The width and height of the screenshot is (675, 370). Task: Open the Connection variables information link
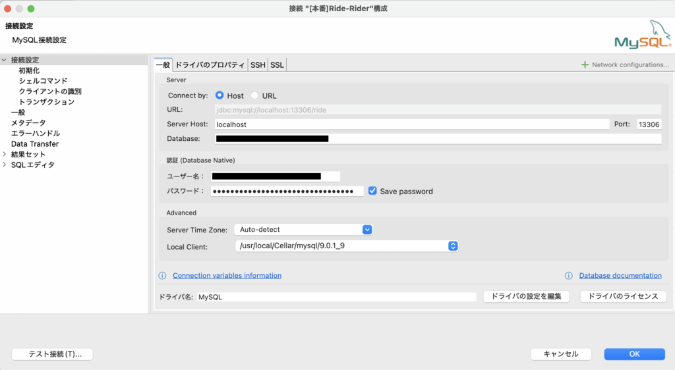[x=227, y=275]
